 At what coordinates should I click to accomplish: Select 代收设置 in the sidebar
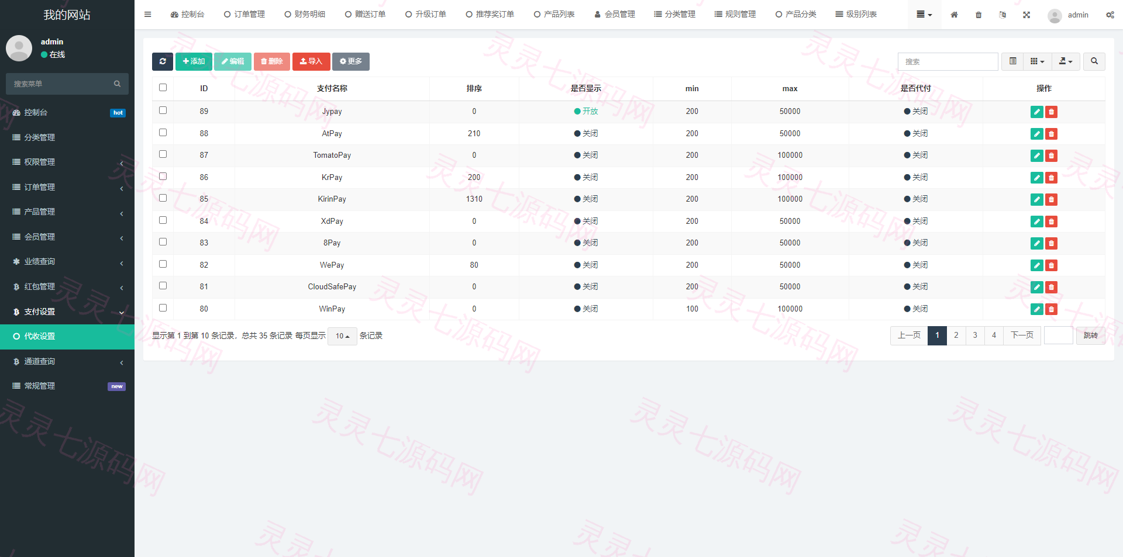[67, 337]
